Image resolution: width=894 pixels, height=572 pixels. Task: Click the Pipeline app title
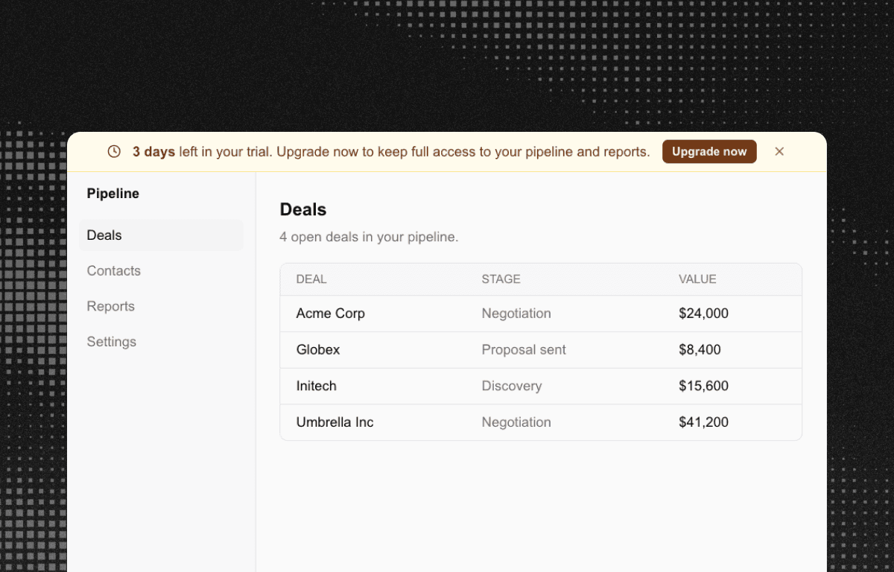pos(113,194)
